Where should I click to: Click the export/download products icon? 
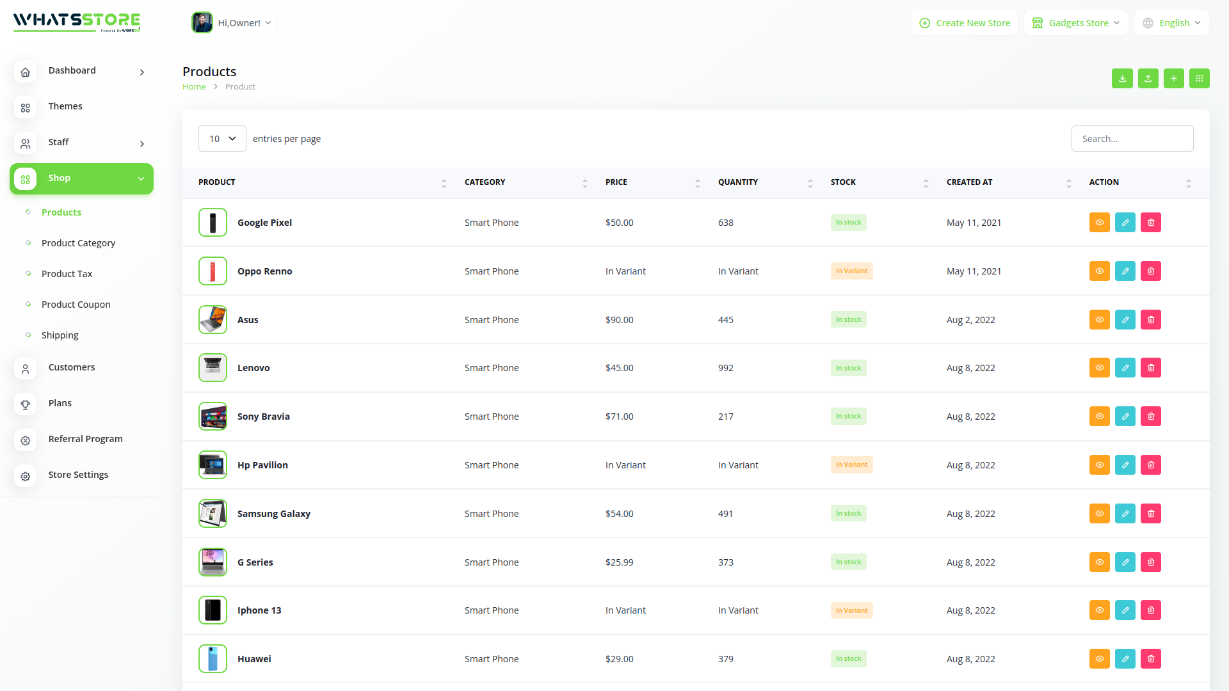click(x=1122, y=78)
